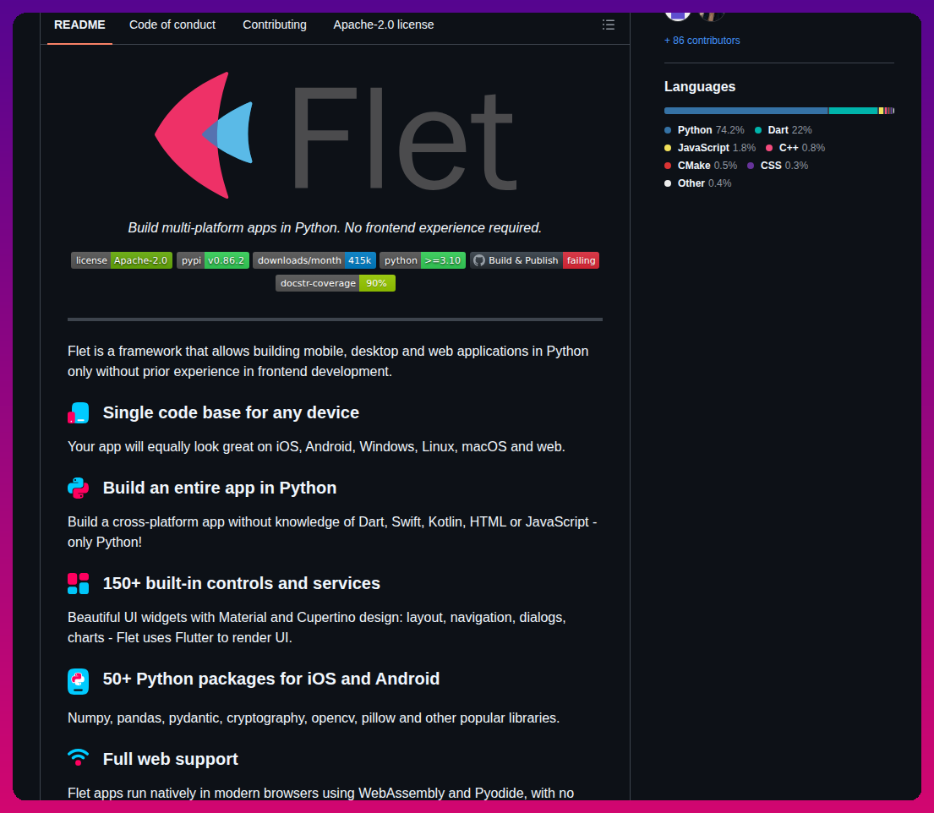Click the license Apache-2.0 badge
Screen dimensions: 934x813
[122, 260]
